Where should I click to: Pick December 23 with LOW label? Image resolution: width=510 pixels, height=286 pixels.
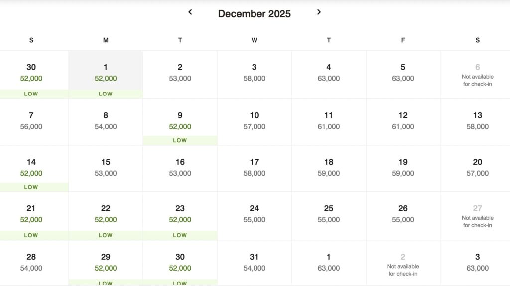point(180,216)
